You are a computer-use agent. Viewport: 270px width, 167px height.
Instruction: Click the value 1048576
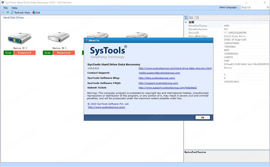point(228,57)
